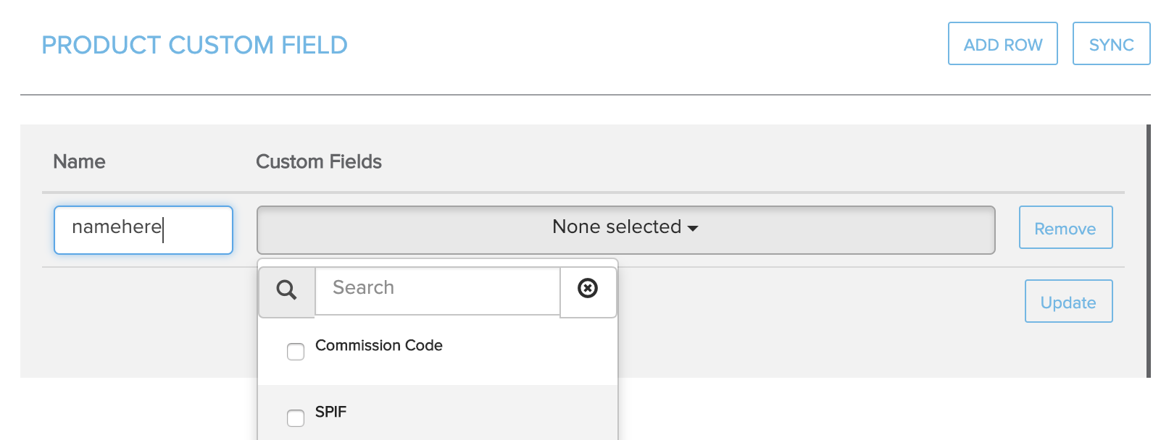Image resolution: width=1161 pixels, height=440 pixels.
Task: Enable the SPIF checkbox
Action: pos(296,418)
